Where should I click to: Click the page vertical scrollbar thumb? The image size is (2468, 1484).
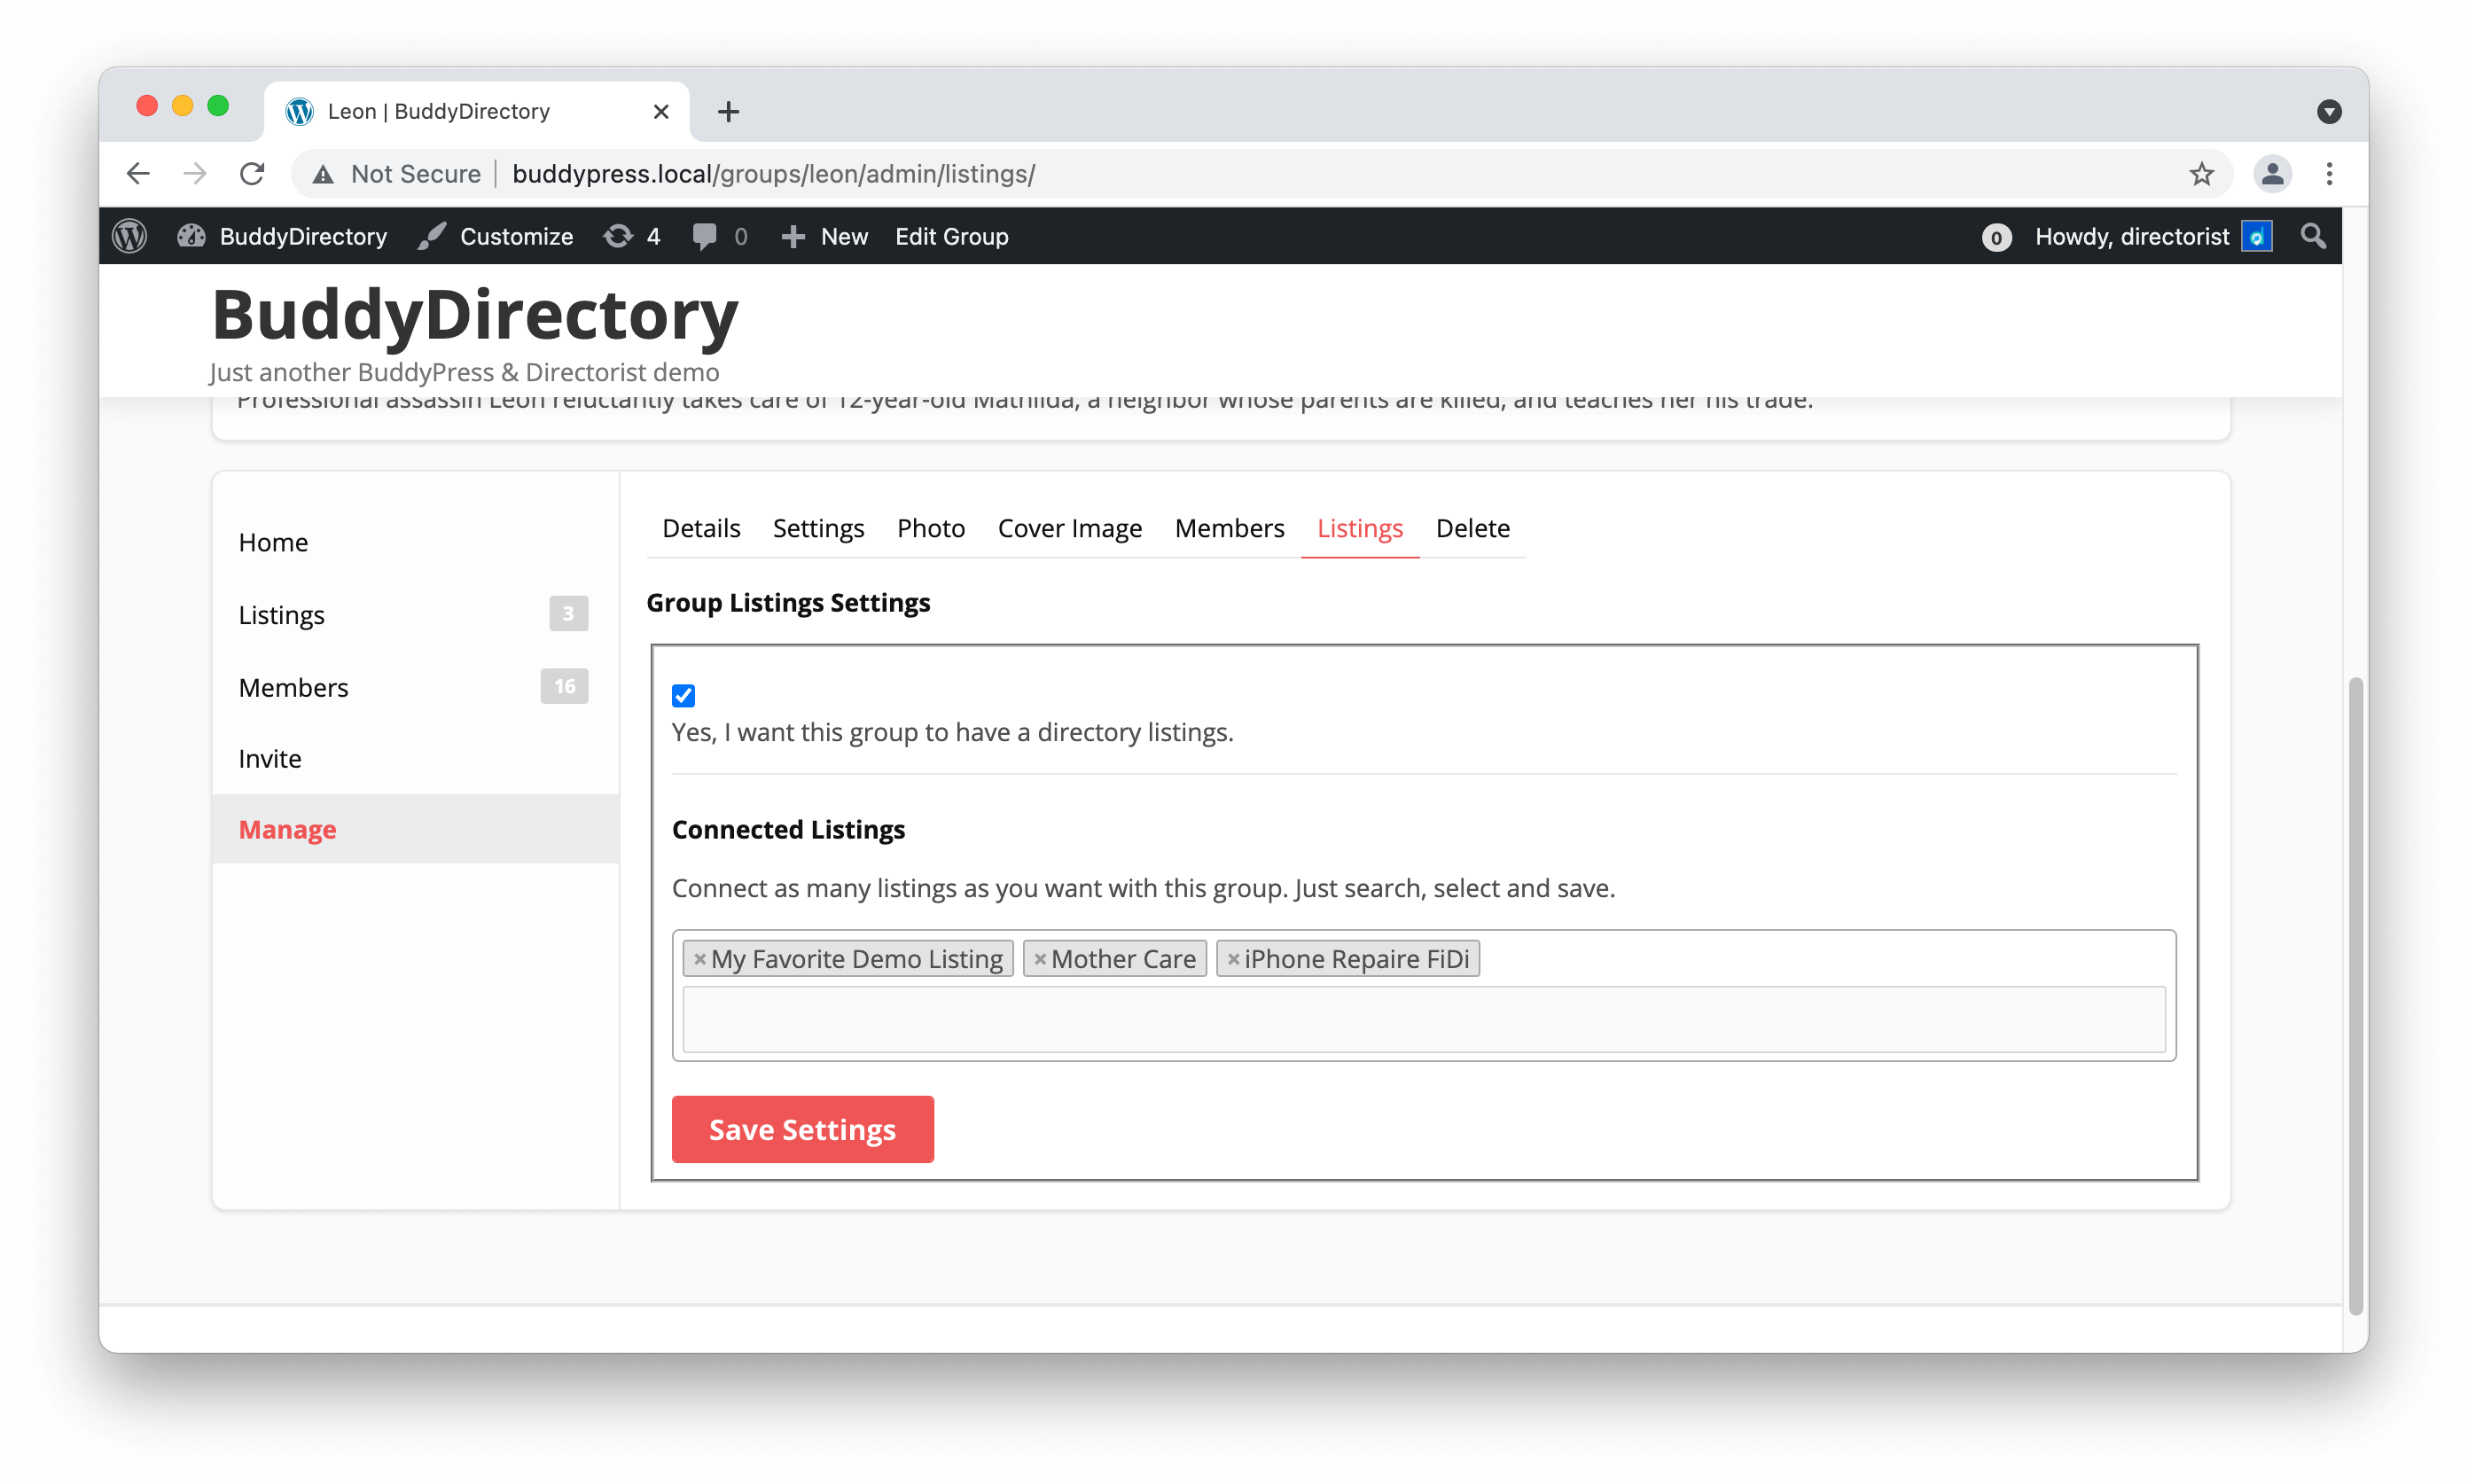pyautogui.click(x=2355, y=995)
